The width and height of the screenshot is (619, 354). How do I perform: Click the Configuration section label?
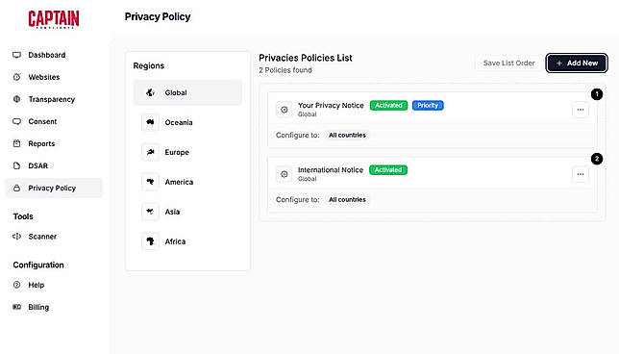[38, 265]
